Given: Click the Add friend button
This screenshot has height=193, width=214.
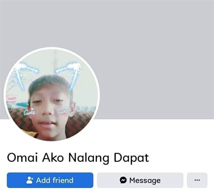Looking at the screenshot, I should point(50,180).
